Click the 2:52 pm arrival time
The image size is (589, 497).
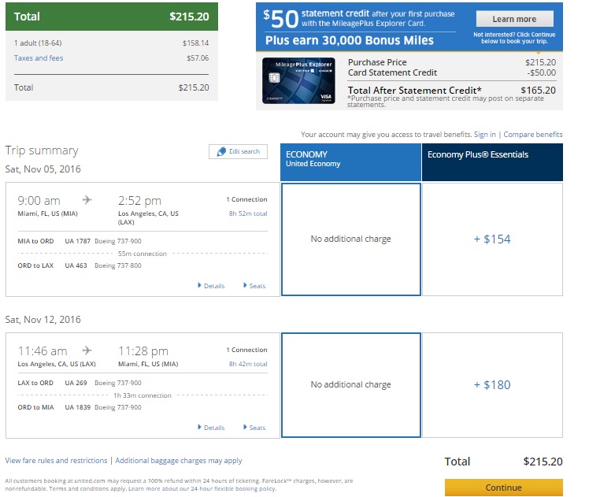click(139, 201)
